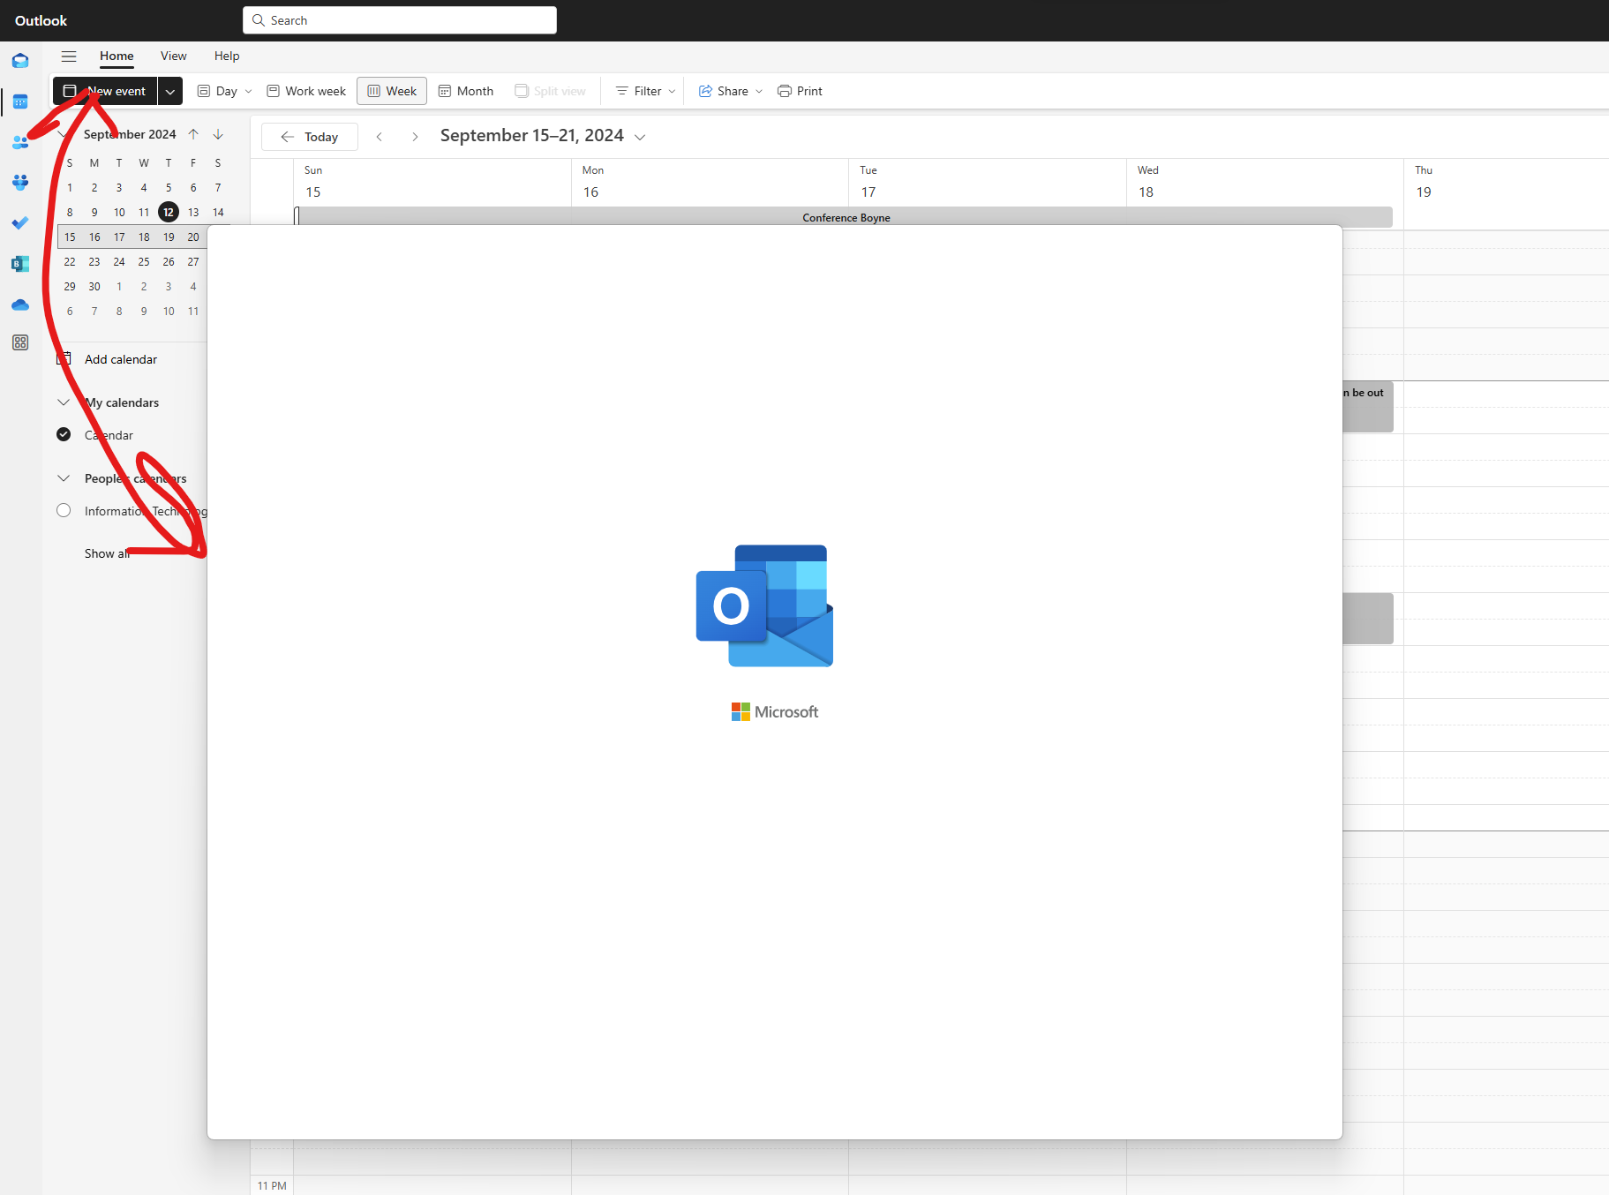Switch to Work week view

pos(306,91)
